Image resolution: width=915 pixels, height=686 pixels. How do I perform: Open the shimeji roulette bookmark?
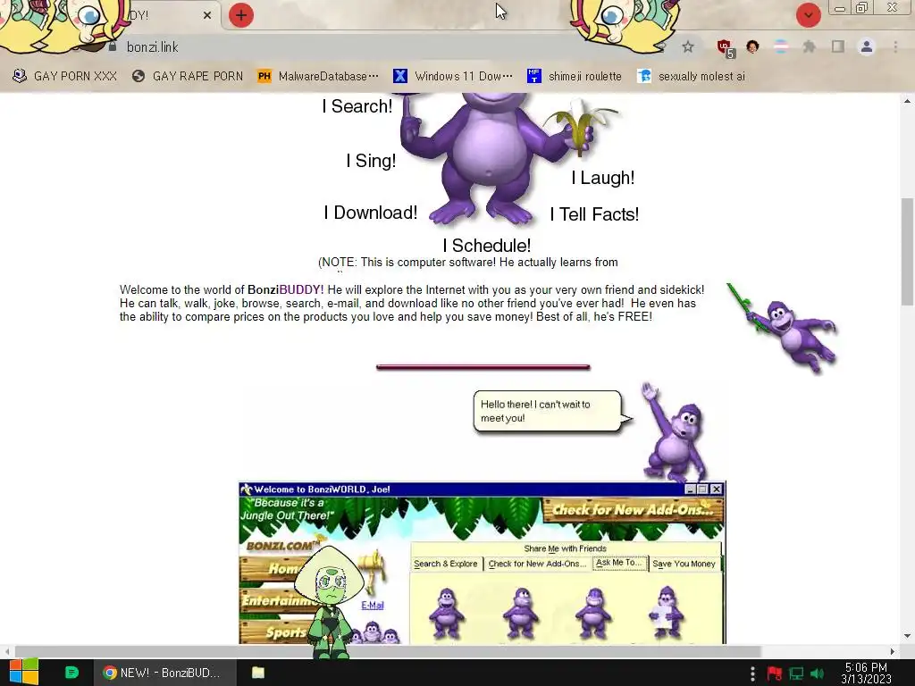coord(575,77)
